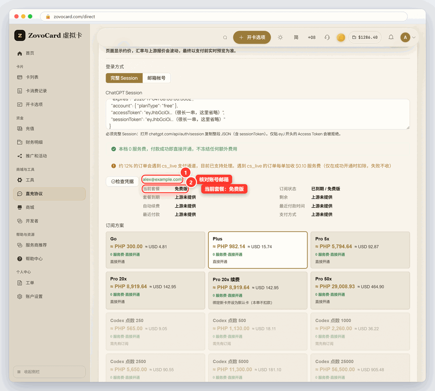Select 直充协议 in the sidebar
The width and height of the screenshot is (435, 391).
(49, 194)
